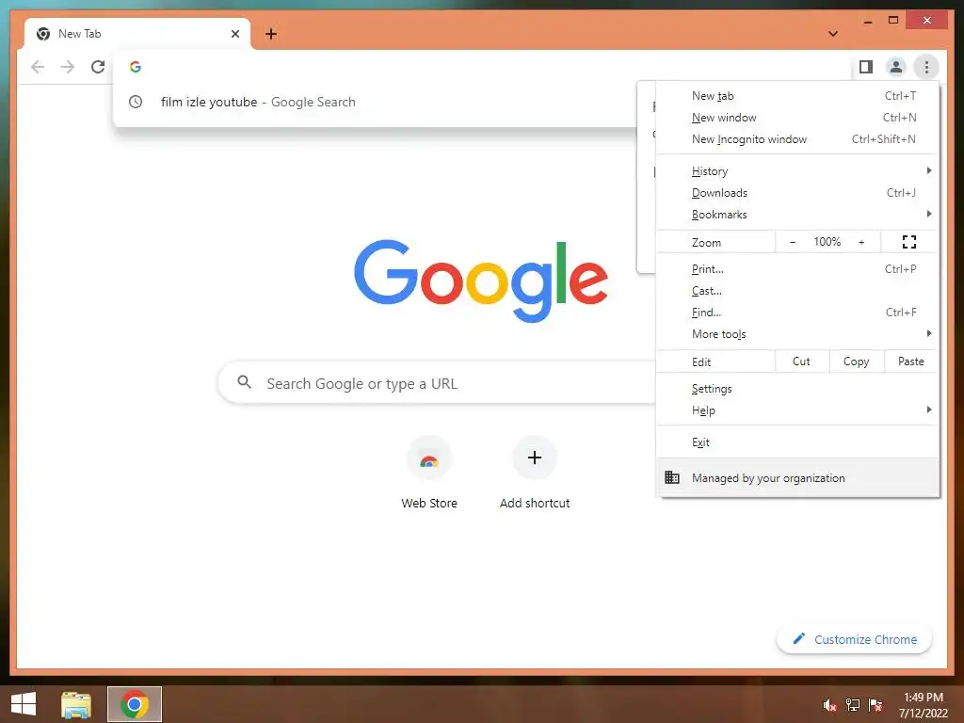Select the New Tab tab title
The width and height of the screenshot is (964, 723).
[x=79, y=34]
